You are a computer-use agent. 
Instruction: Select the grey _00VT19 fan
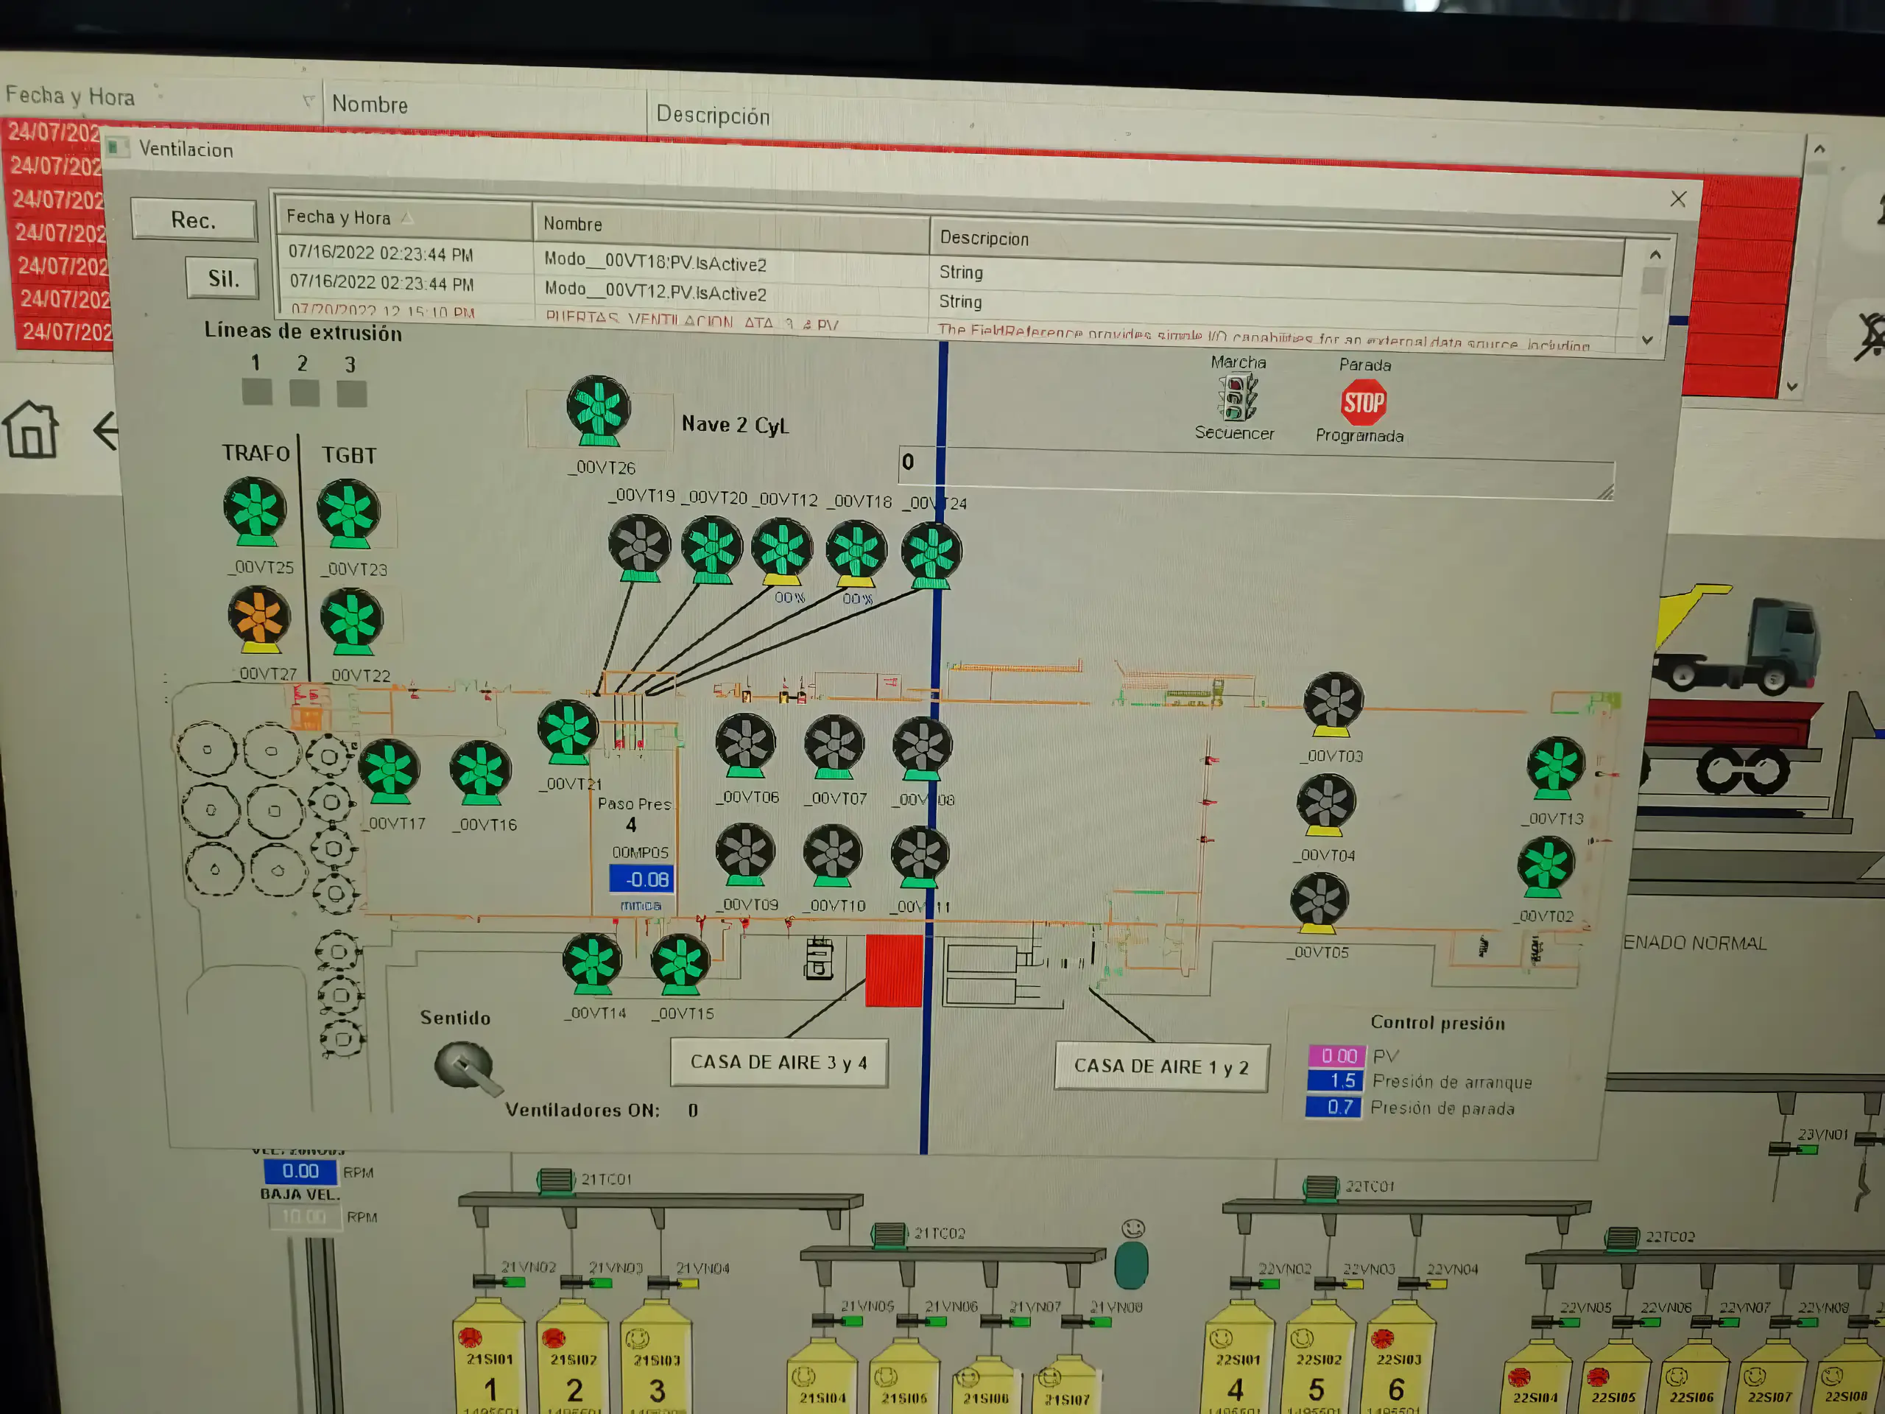[x=639, y=548]
